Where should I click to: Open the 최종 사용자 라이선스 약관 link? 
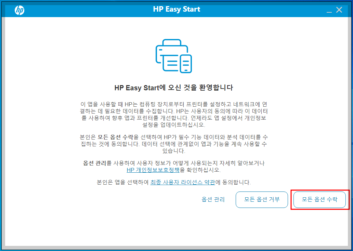(183, 182)
